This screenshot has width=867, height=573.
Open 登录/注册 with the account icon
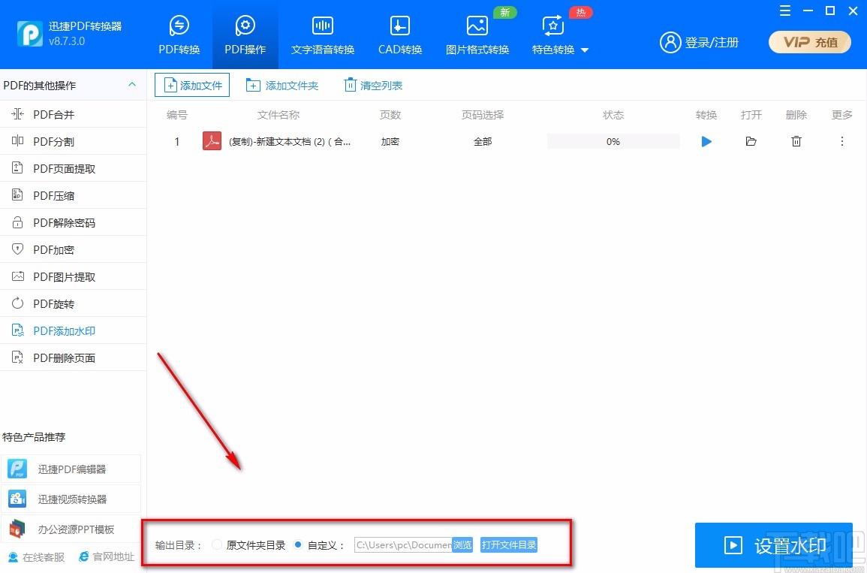tap(670, 43)
